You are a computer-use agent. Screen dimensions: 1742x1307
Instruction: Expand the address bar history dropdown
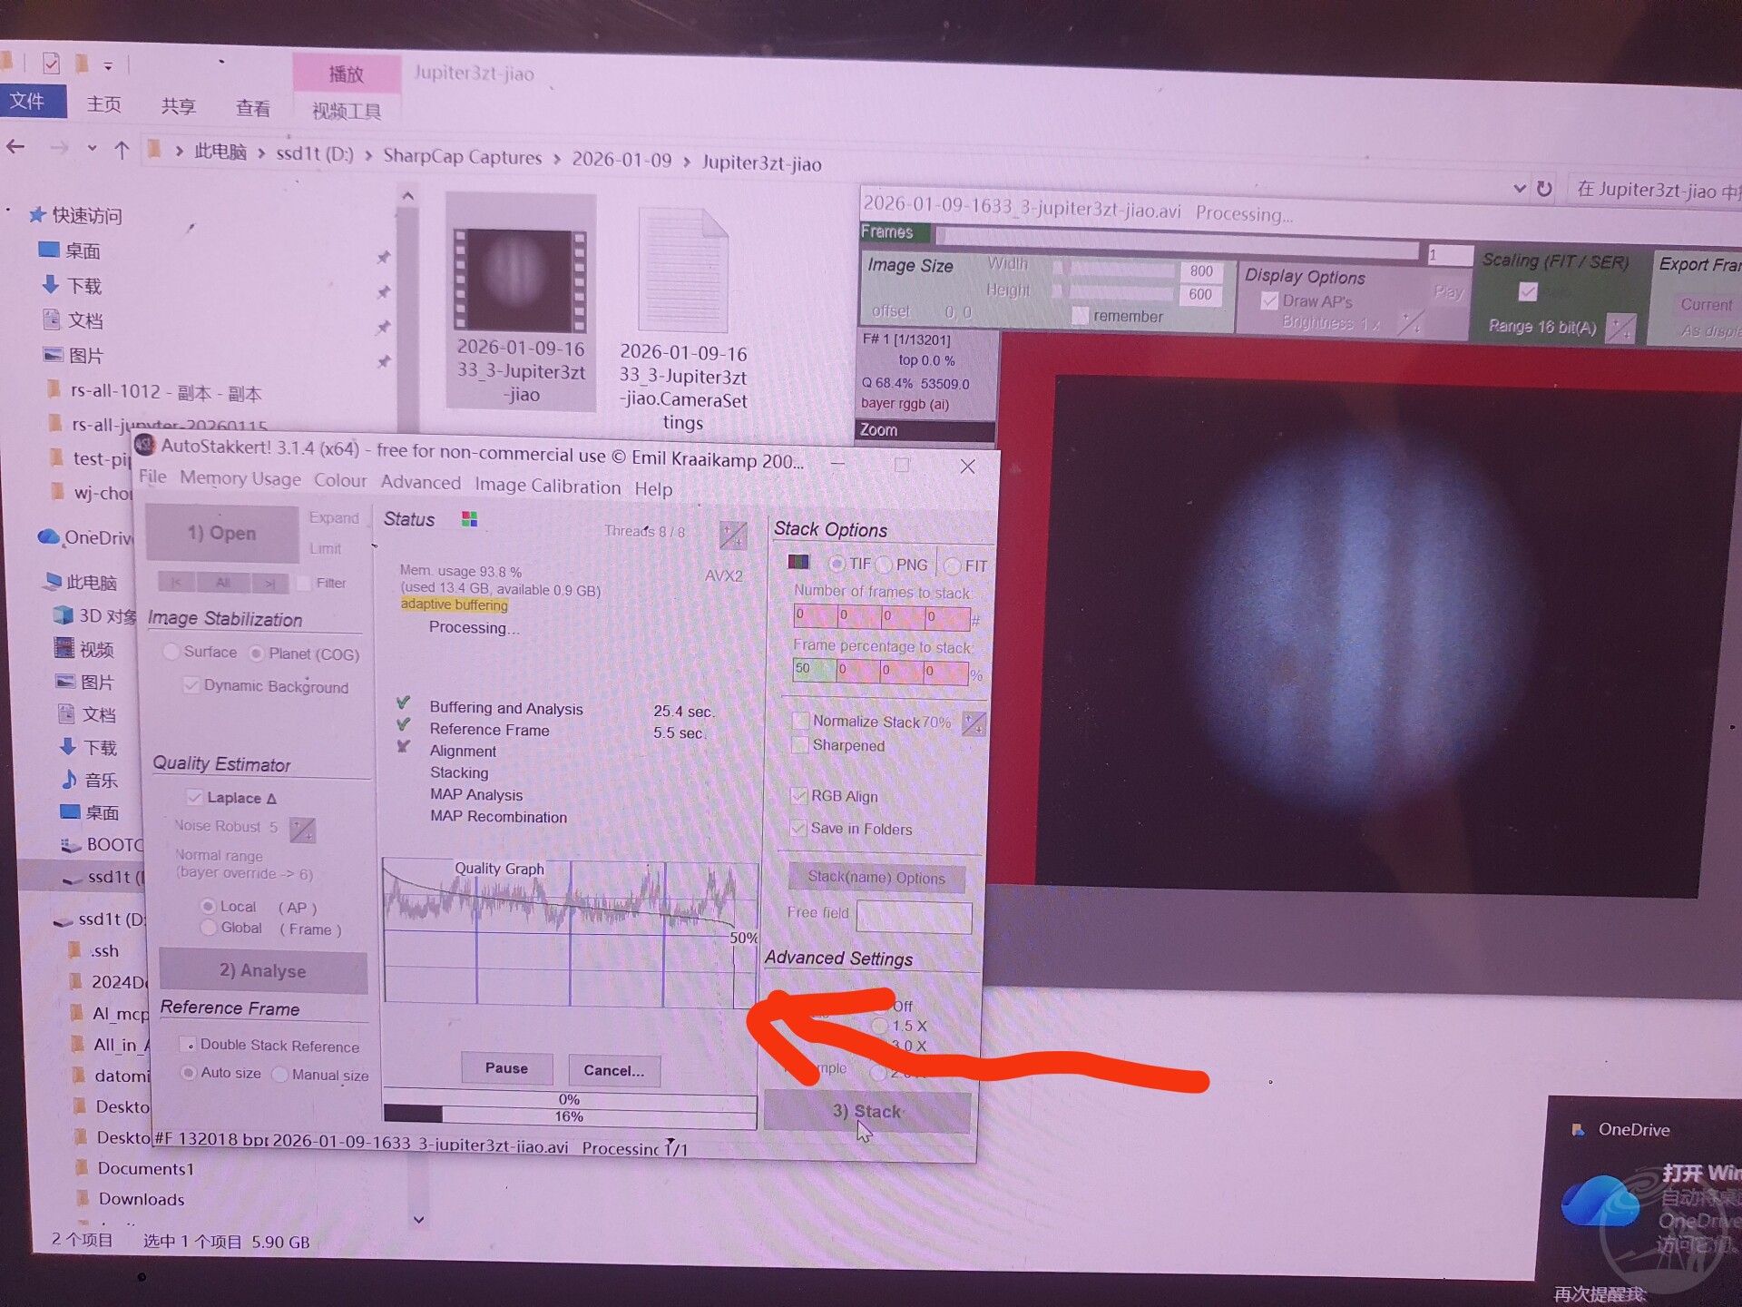(x=1520, y=188)
